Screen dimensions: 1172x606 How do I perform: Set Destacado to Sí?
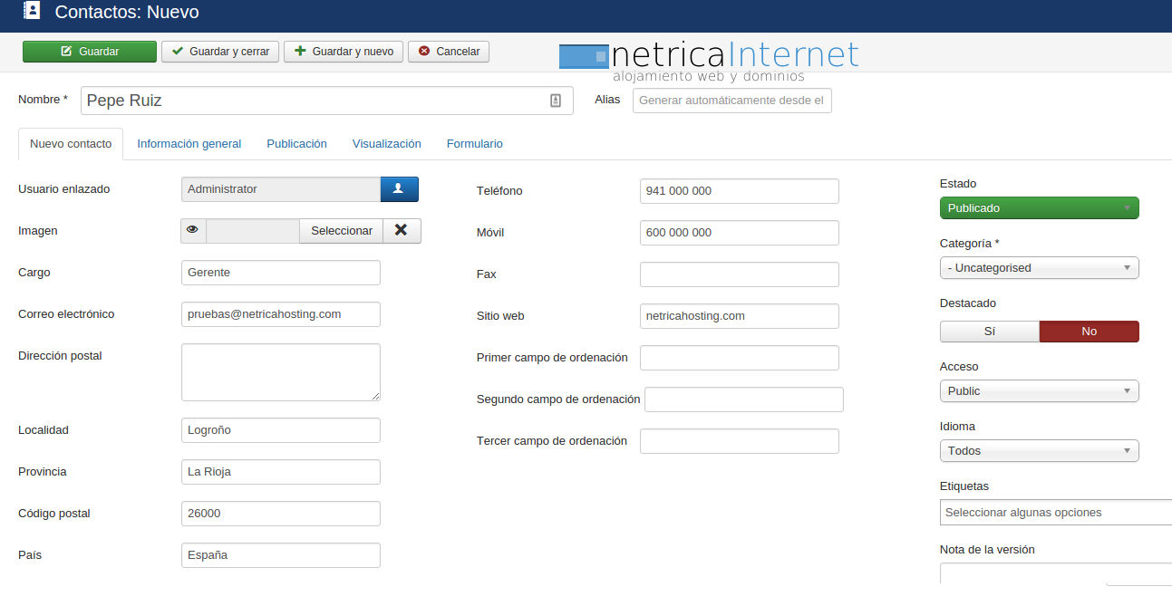[989, 332]
